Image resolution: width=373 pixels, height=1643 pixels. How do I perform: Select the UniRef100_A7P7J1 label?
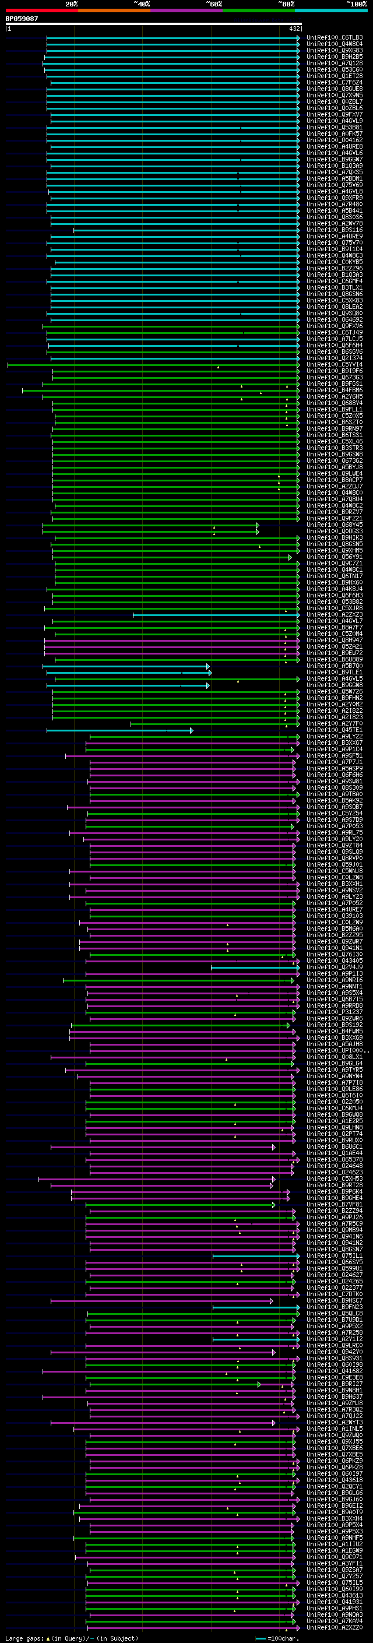click(335, 762)
